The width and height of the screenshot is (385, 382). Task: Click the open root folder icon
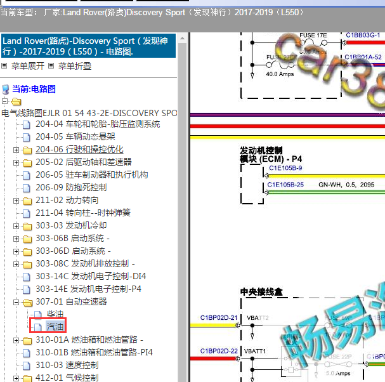pyautogui.click(x=16, y=102)
